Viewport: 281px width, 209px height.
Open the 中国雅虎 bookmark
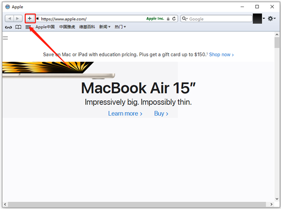[67, 27]
